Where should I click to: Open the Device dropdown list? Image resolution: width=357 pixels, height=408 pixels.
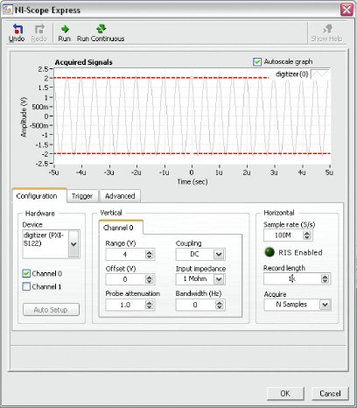[73, 244]
